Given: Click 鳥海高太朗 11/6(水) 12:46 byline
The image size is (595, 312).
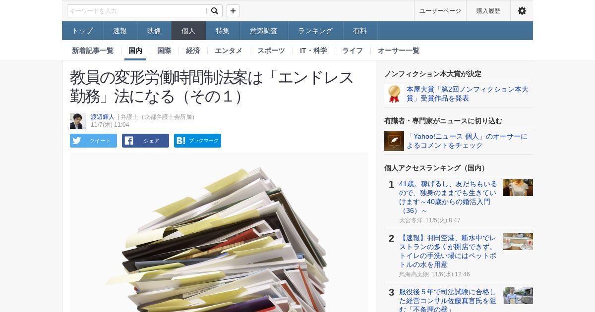Looking at the screenshot, I should [x=434, y=274].
